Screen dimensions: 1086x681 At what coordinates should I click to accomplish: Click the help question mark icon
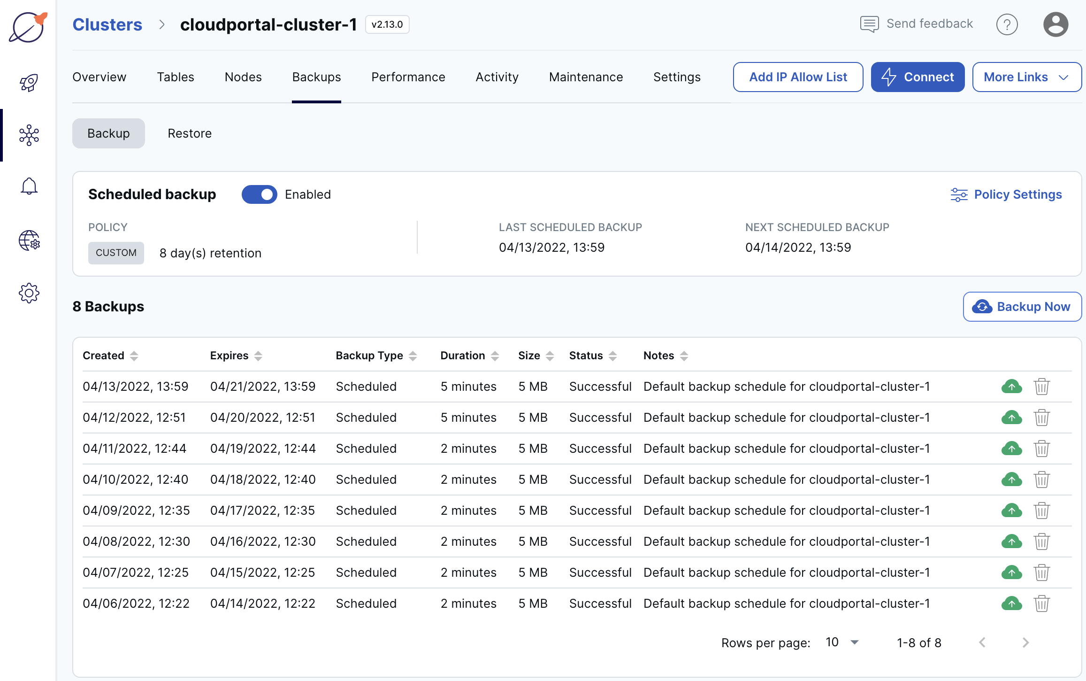tap(1007, 24)
